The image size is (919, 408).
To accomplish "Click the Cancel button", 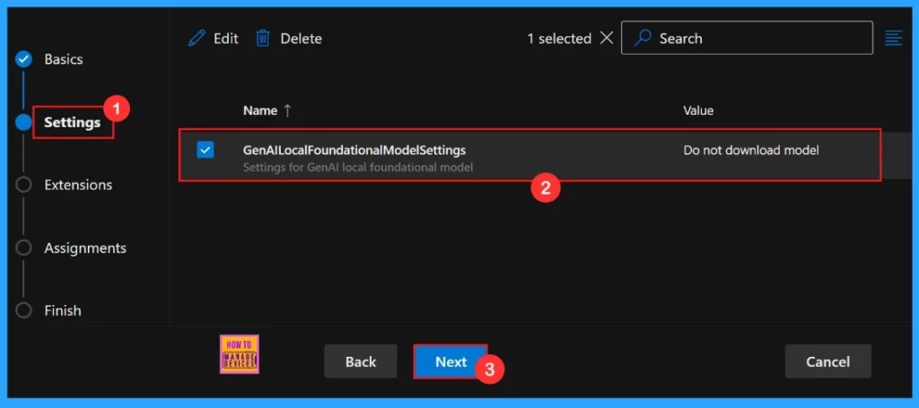I will coord(828,361).
